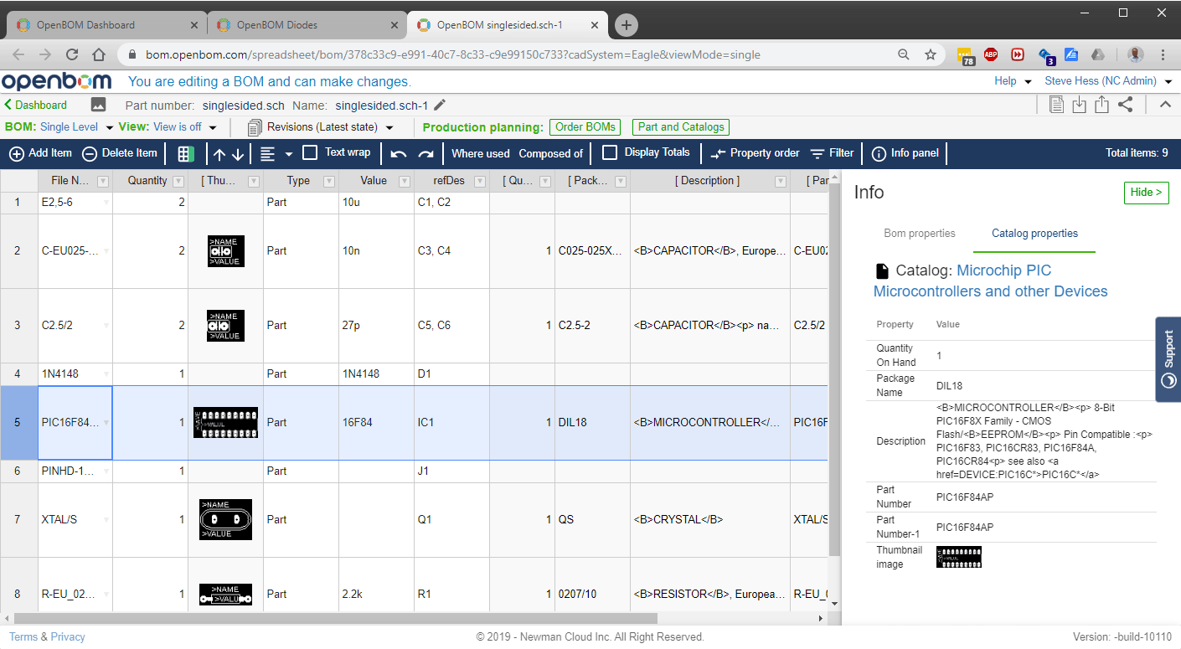Redo the last change

click(426, 153)
